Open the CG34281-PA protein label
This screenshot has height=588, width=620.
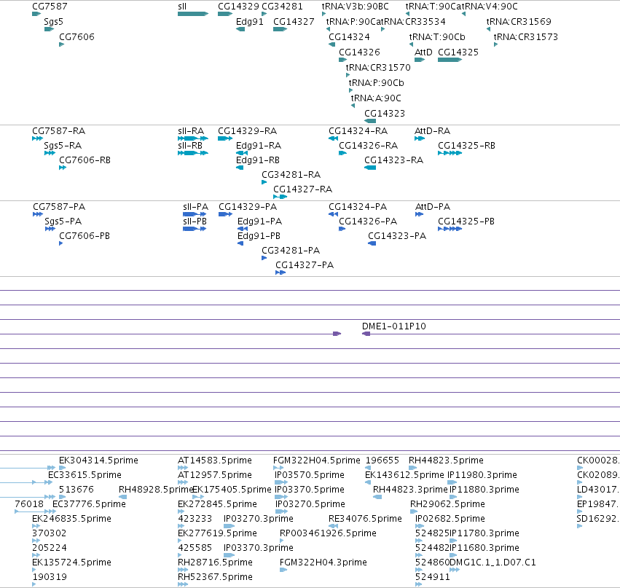pos(291,251)
